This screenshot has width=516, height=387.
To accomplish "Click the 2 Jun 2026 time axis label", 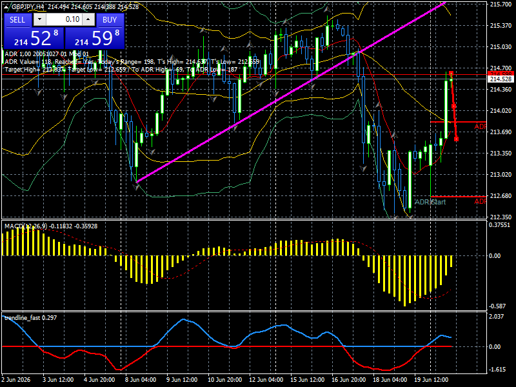I will [x=15, y=379].
